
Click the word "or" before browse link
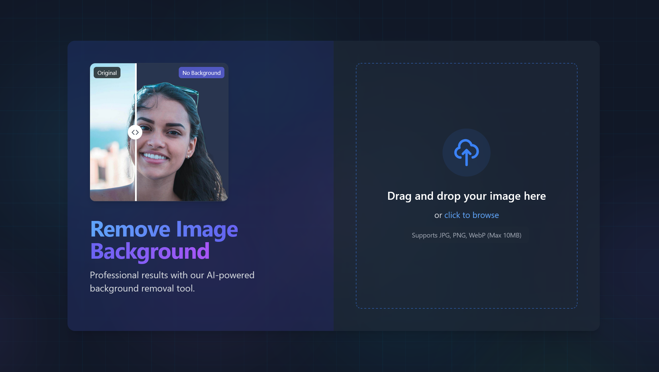click(x=438, y=216)
